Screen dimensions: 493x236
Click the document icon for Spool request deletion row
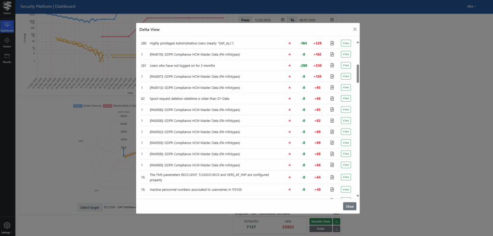pos(332,98)
